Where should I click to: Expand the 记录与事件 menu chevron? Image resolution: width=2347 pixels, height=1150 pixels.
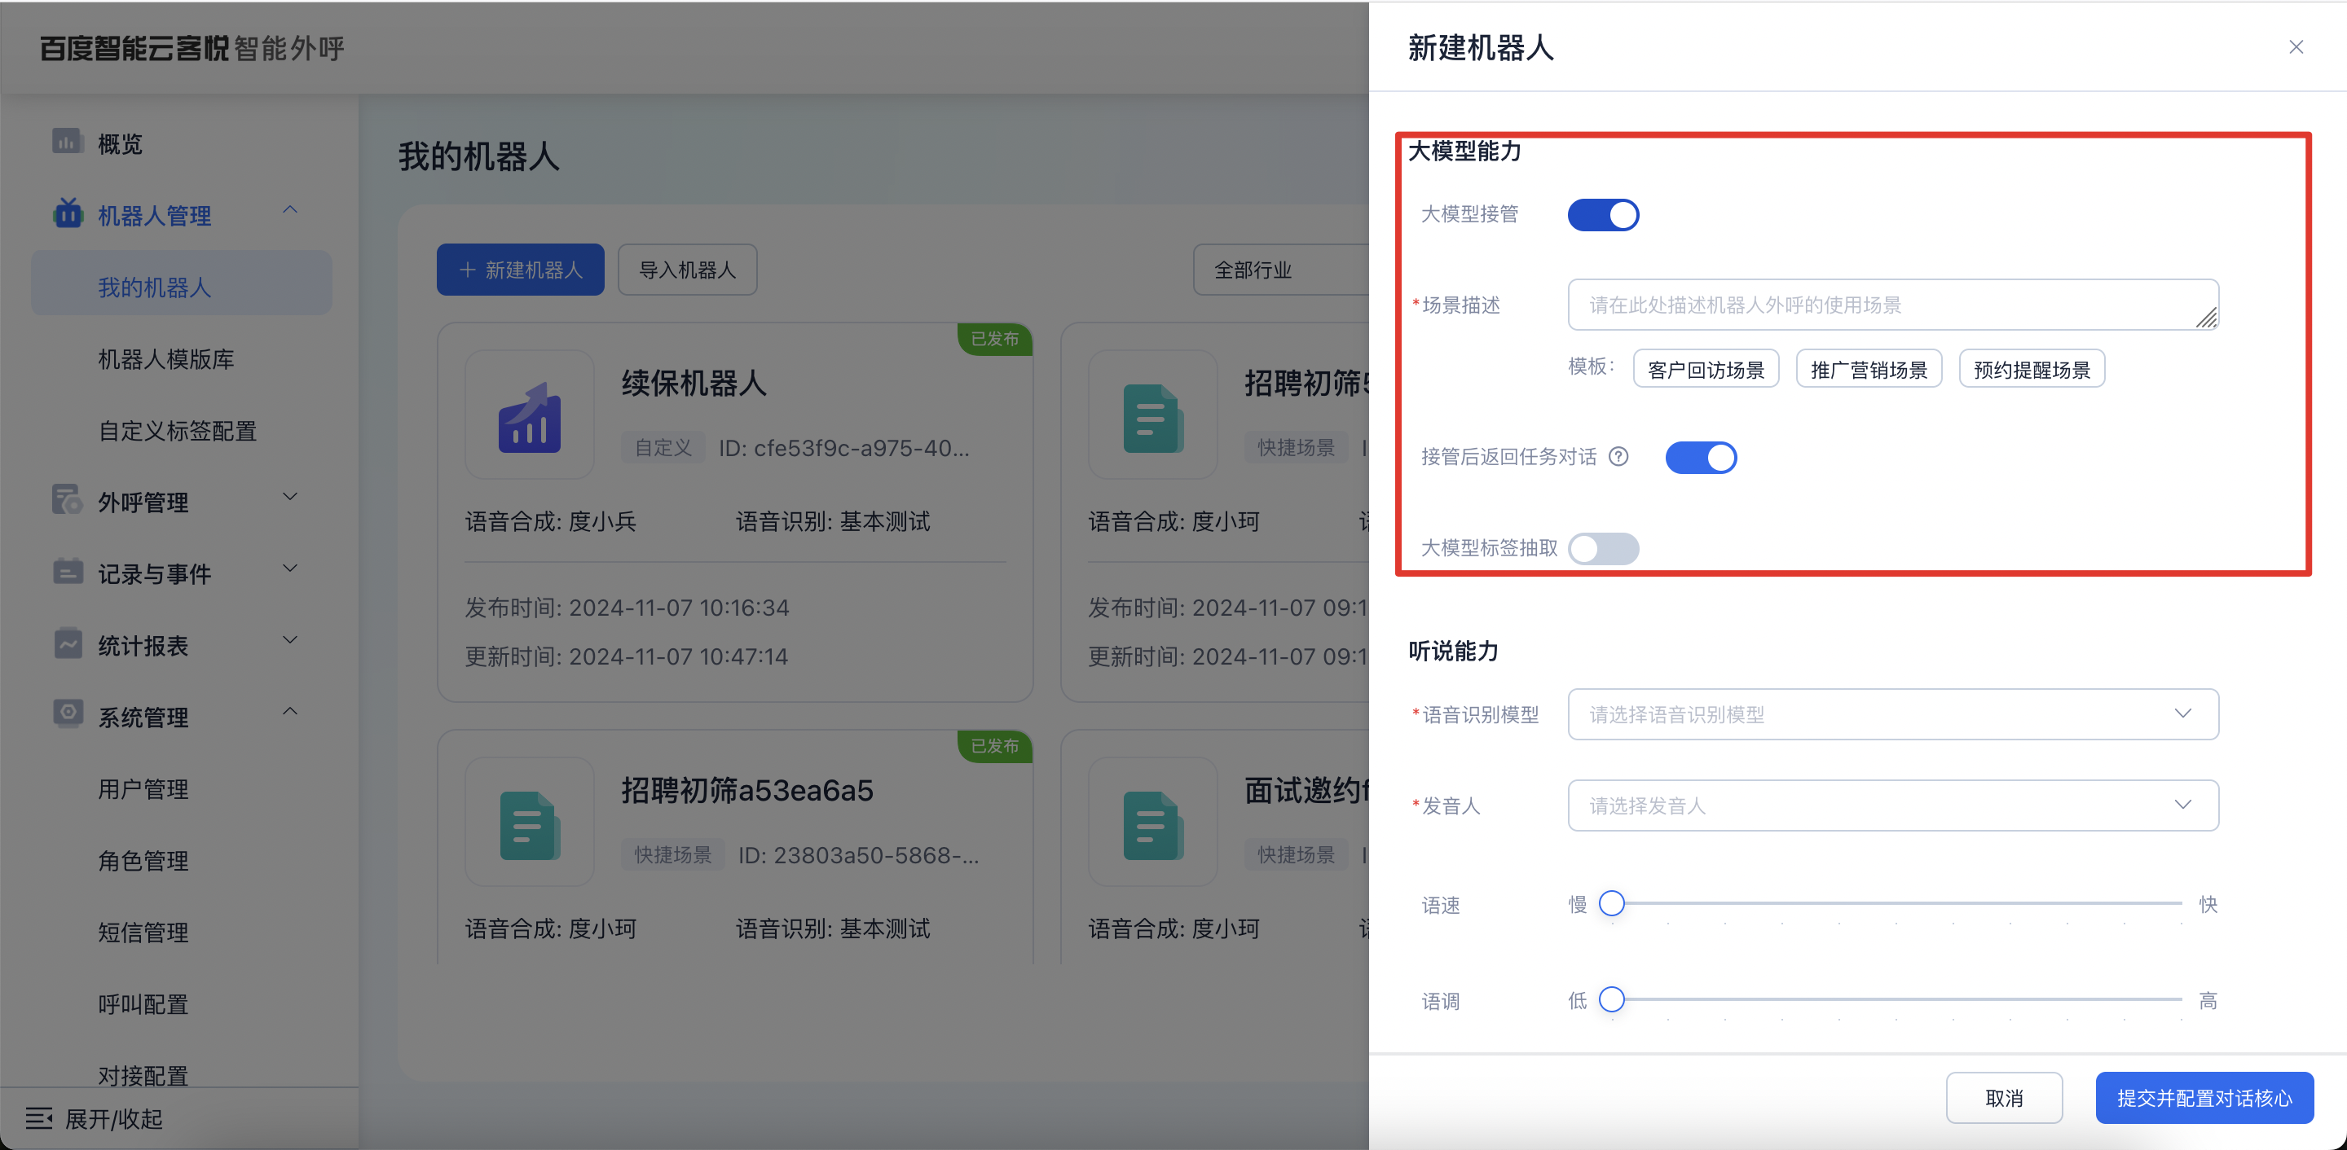pos(290,569)
